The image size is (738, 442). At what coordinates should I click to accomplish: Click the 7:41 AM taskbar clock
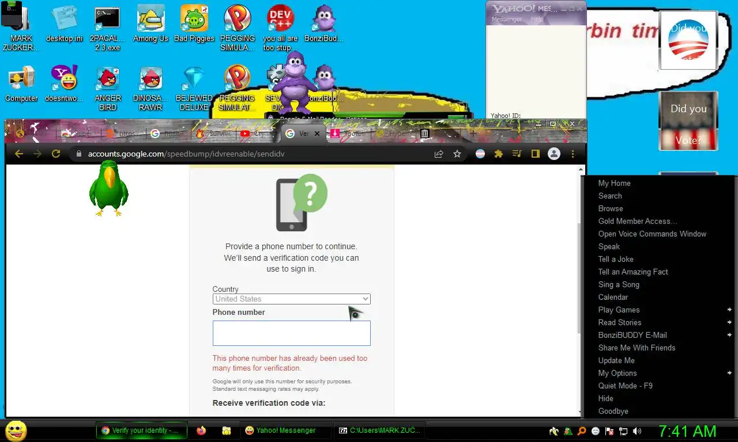pos(687,431)
